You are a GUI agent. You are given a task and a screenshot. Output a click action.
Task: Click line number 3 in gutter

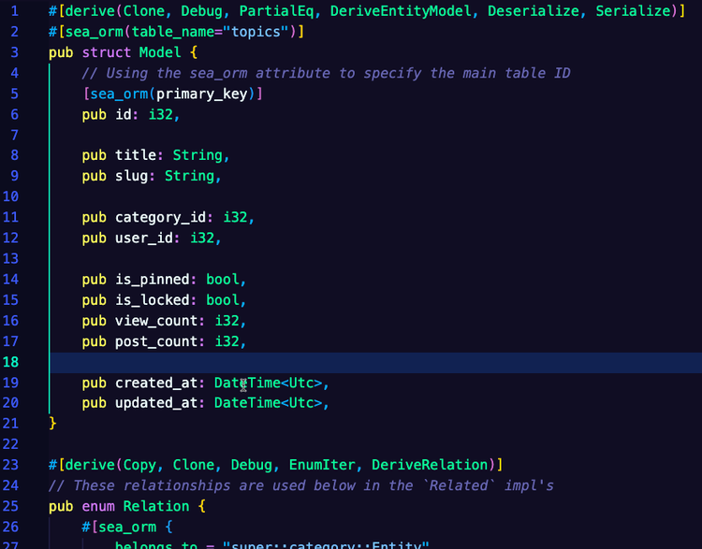coord(14,52)
